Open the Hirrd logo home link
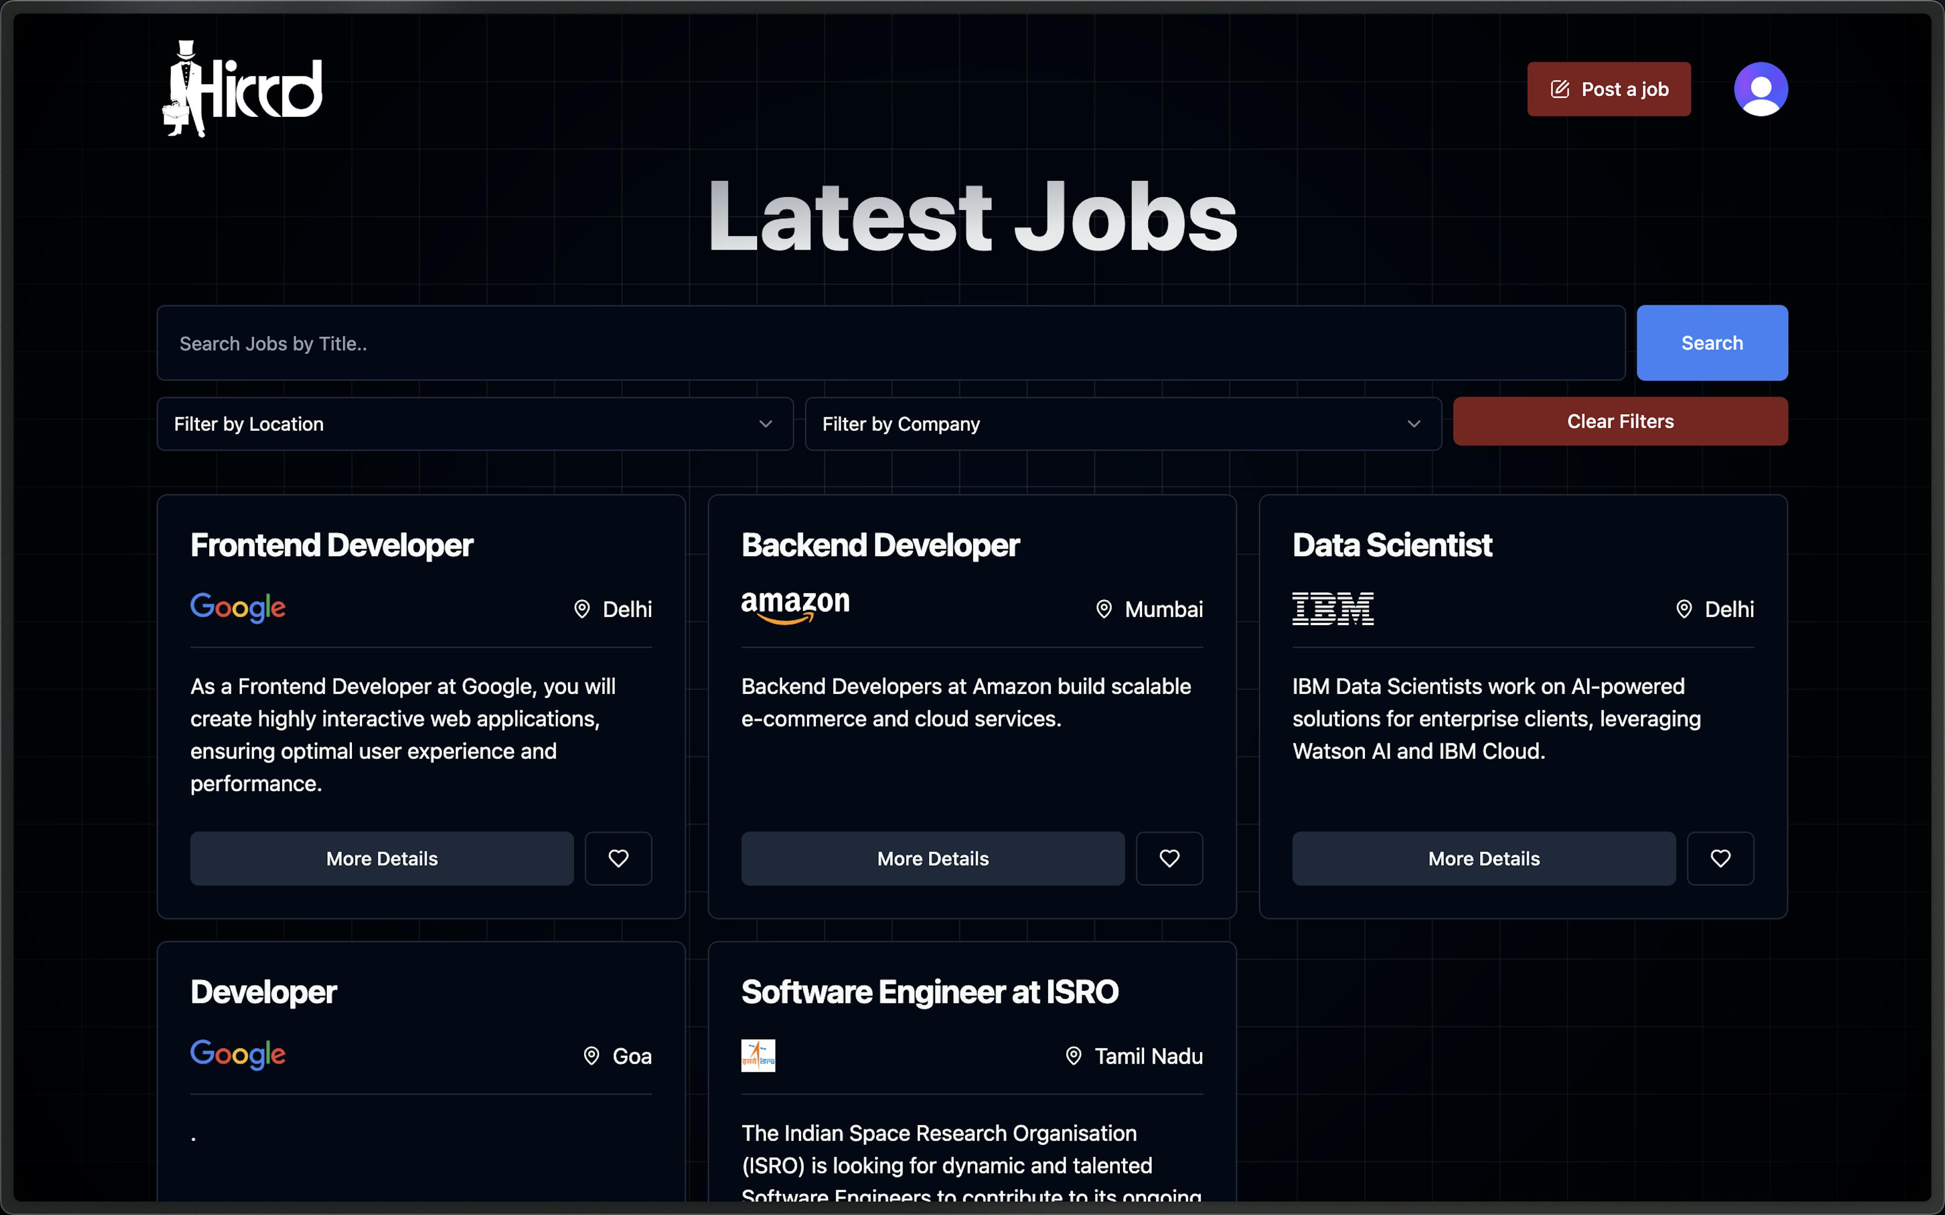 coord(242,89)
